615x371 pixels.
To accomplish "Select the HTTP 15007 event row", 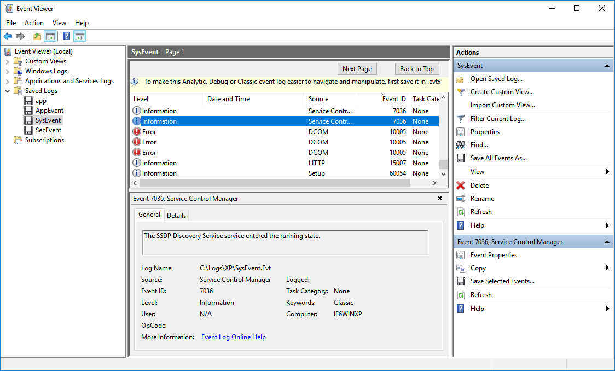I will pos(285,163).
